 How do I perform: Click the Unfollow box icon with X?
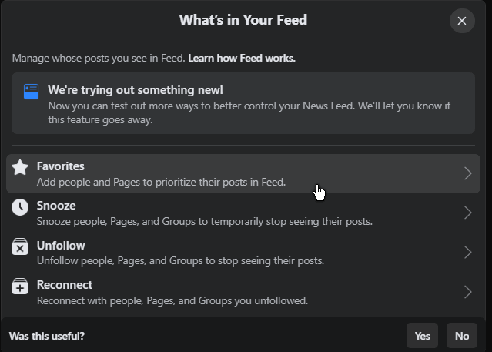tap(20, 246)
